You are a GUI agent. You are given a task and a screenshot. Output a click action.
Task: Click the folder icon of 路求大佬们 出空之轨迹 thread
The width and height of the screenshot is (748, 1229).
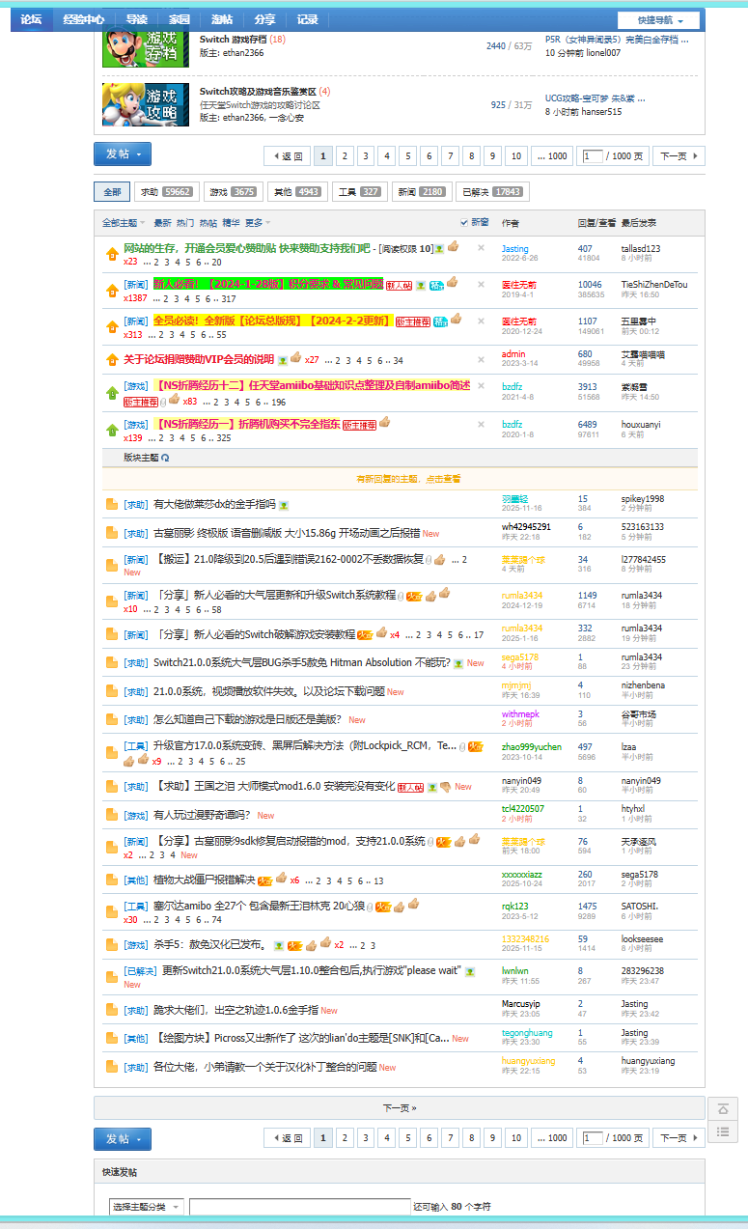point(112,1010)
